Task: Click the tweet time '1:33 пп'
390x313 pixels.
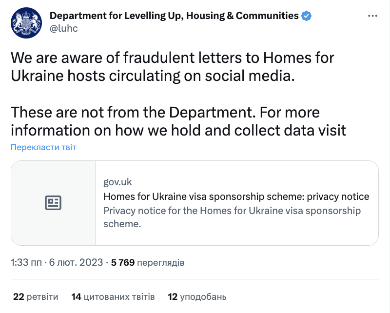Action: pos(26,263)
